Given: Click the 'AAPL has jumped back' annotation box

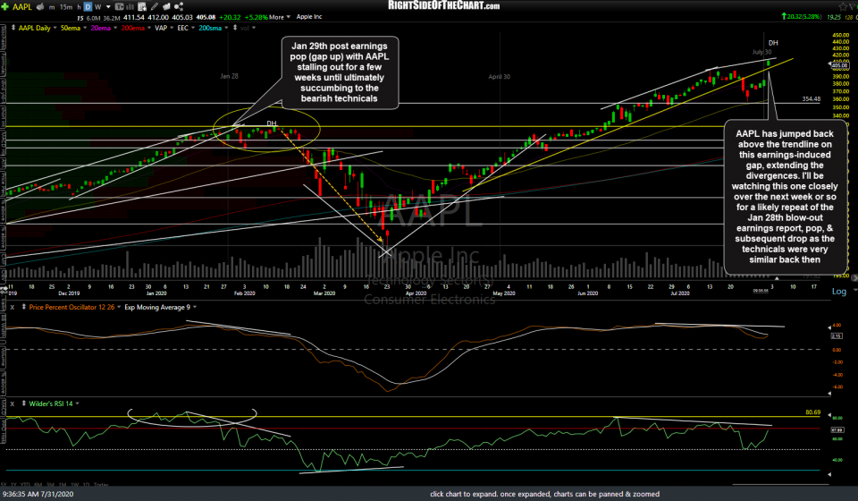Looking at the screenshot, I should pyautogui.click(x=785, y=197).
